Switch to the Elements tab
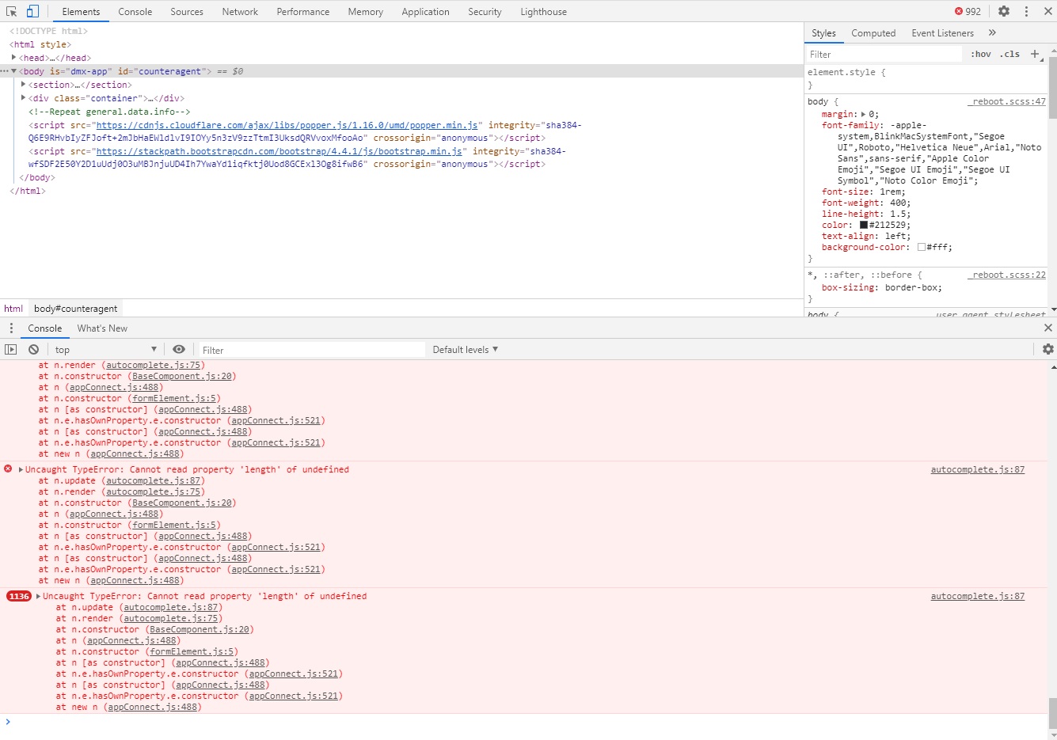1057x740 pixels. pos(81,11)
